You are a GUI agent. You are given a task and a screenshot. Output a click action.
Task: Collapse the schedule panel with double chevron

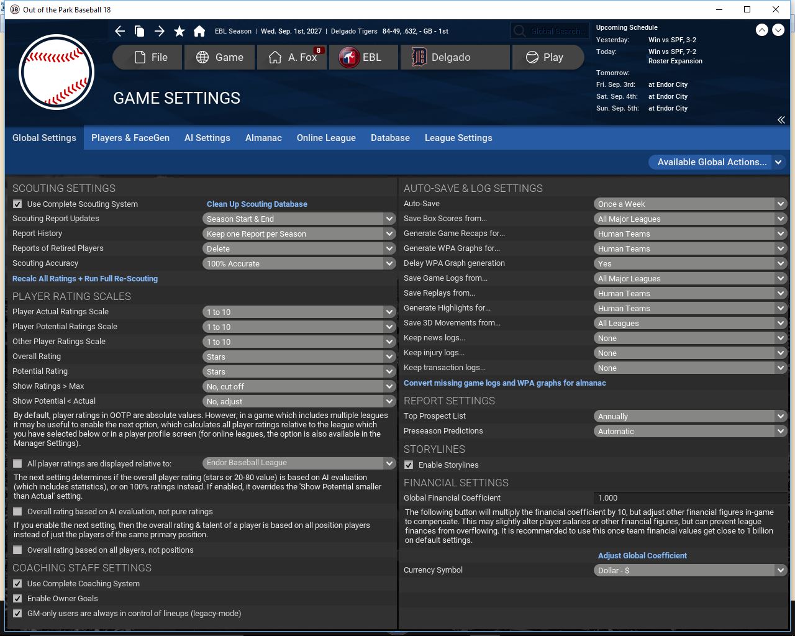[x=781, y=120]
